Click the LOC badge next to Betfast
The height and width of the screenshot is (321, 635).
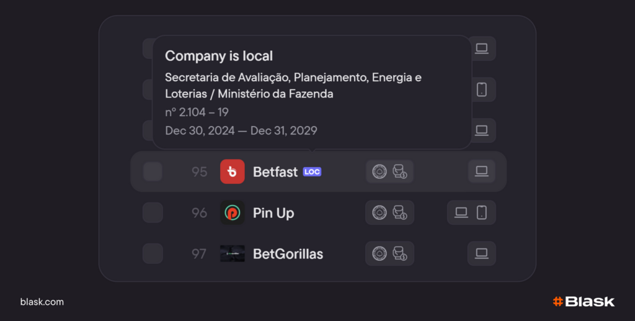pos(312,172)
